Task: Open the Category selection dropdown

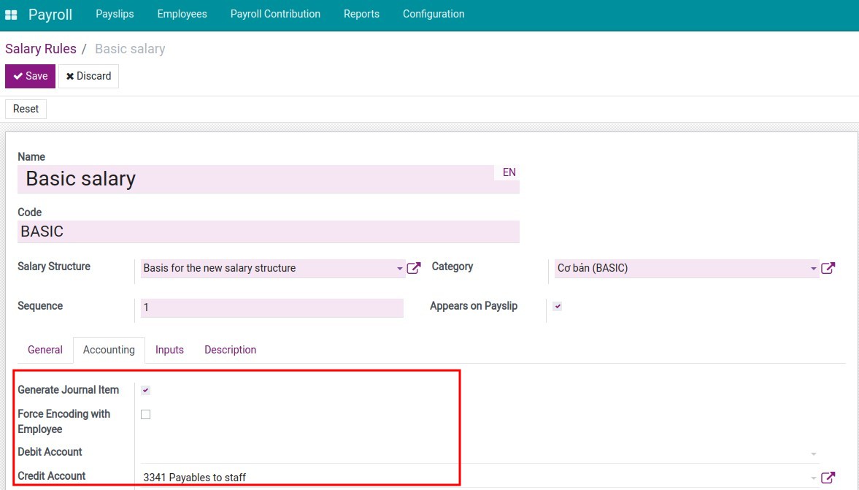Action: pos(813,269)
